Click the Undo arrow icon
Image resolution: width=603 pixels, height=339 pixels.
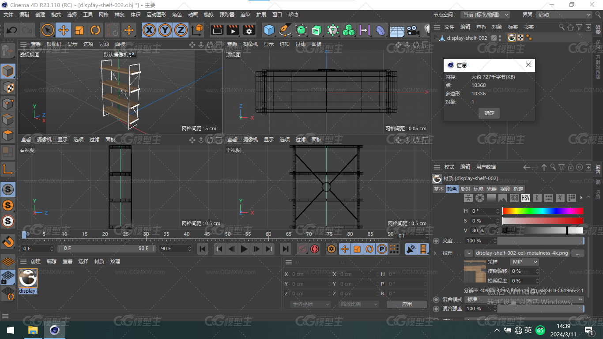(12, 30)
